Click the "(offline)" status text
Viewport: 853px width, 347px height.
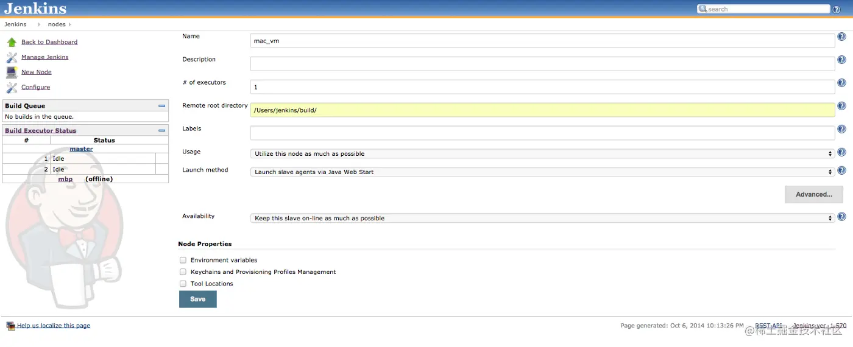[99, 179]
